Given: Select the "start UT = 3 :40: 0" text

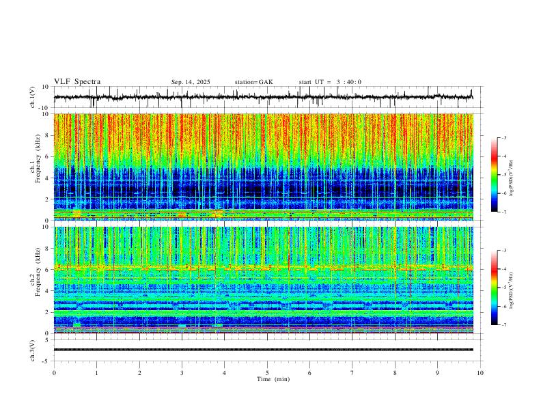Looking at the screenshot, I should coord(330,82).
